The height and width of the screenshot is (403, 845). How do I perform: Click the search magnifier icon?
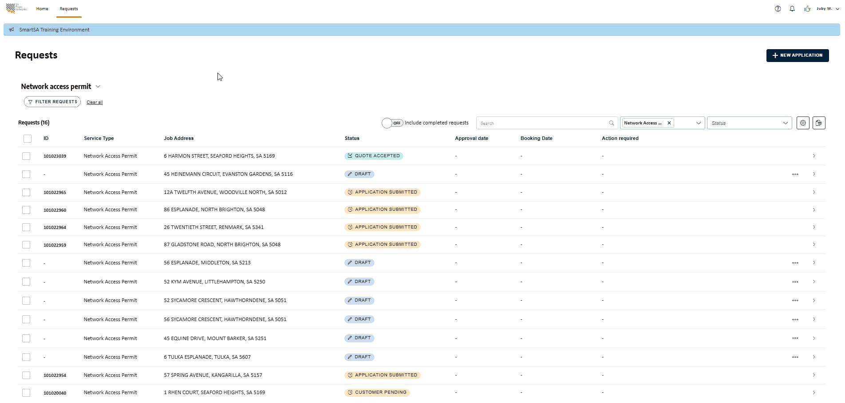click(x=611, y=123)
